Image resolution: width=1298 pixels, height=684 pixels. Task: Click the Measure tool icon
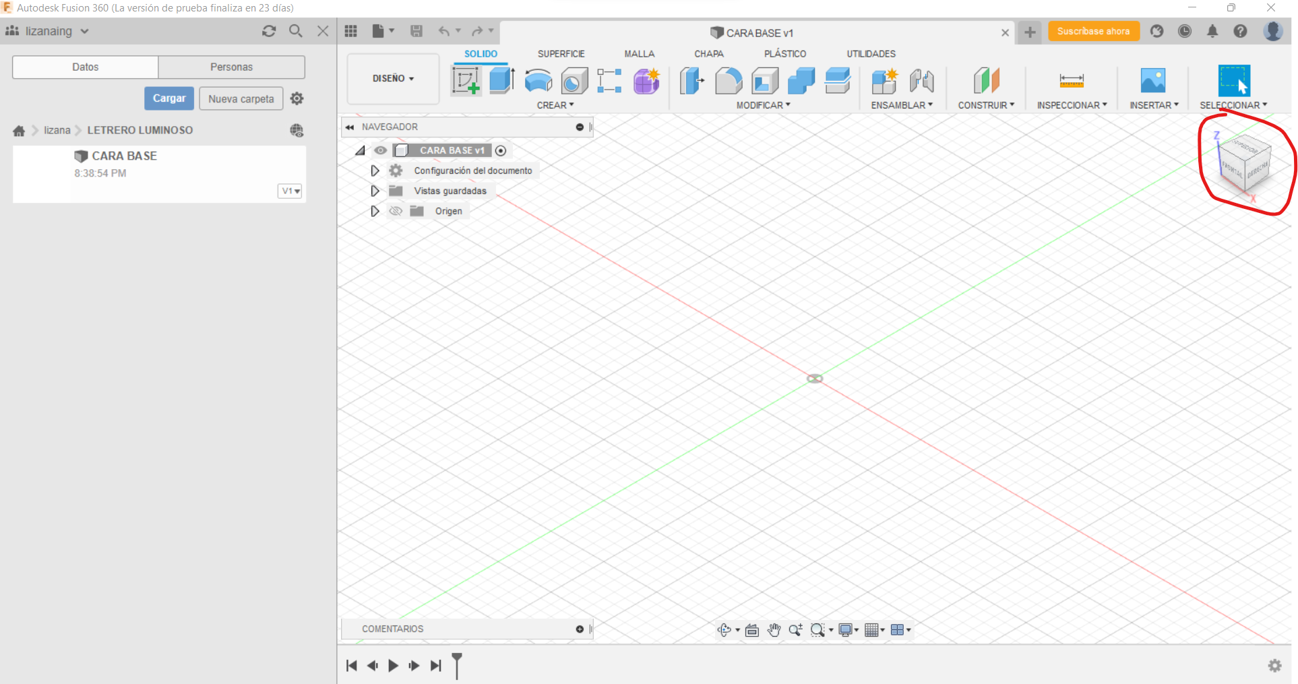1072,81
